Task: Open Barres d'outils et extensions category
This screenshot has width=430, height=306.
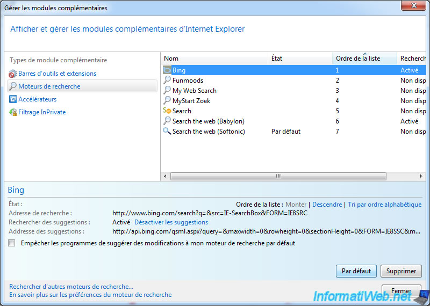Action: tap(58, 74)
